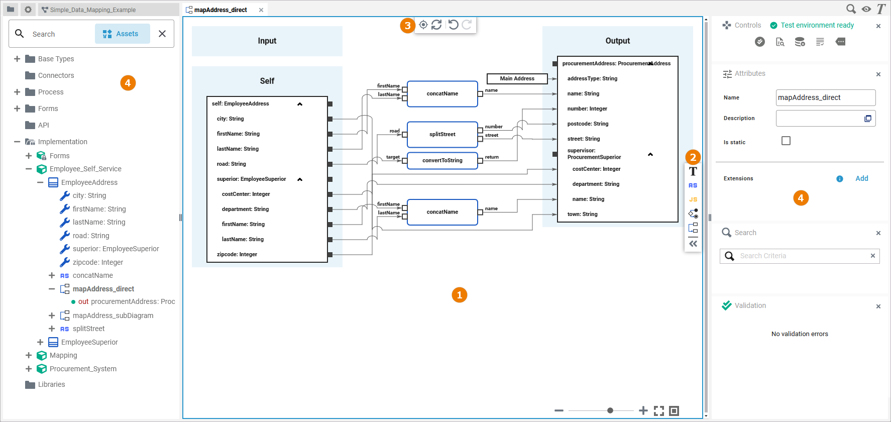Toggle the eye visibility icon at top right
The image size is (891, 422).
(x=866, y=9)
